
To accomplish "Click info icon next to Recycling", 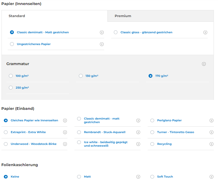I will pyautogui.click(x=212, y=144).
